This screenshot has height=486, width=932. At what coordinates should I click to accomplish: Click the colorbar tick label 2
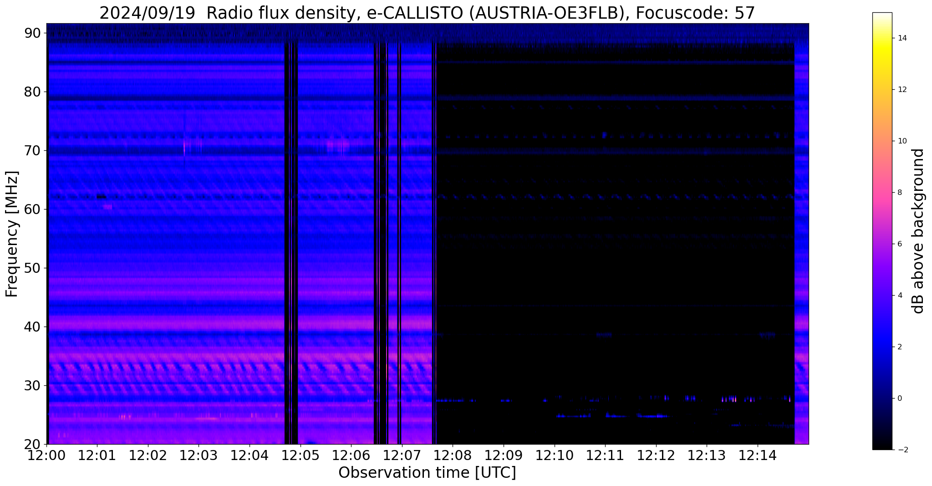click(x=900, y=347)
